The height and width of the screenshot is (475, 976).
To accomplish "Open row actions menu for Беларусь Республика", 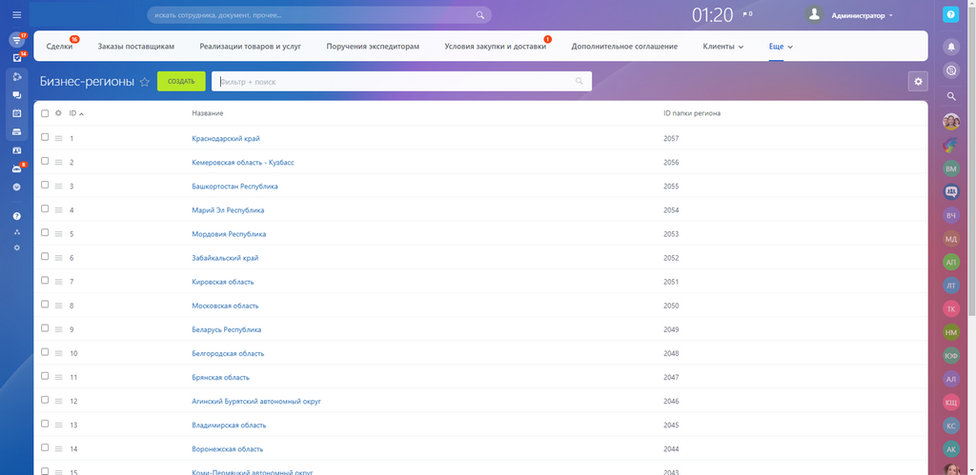I will (58, 329).
